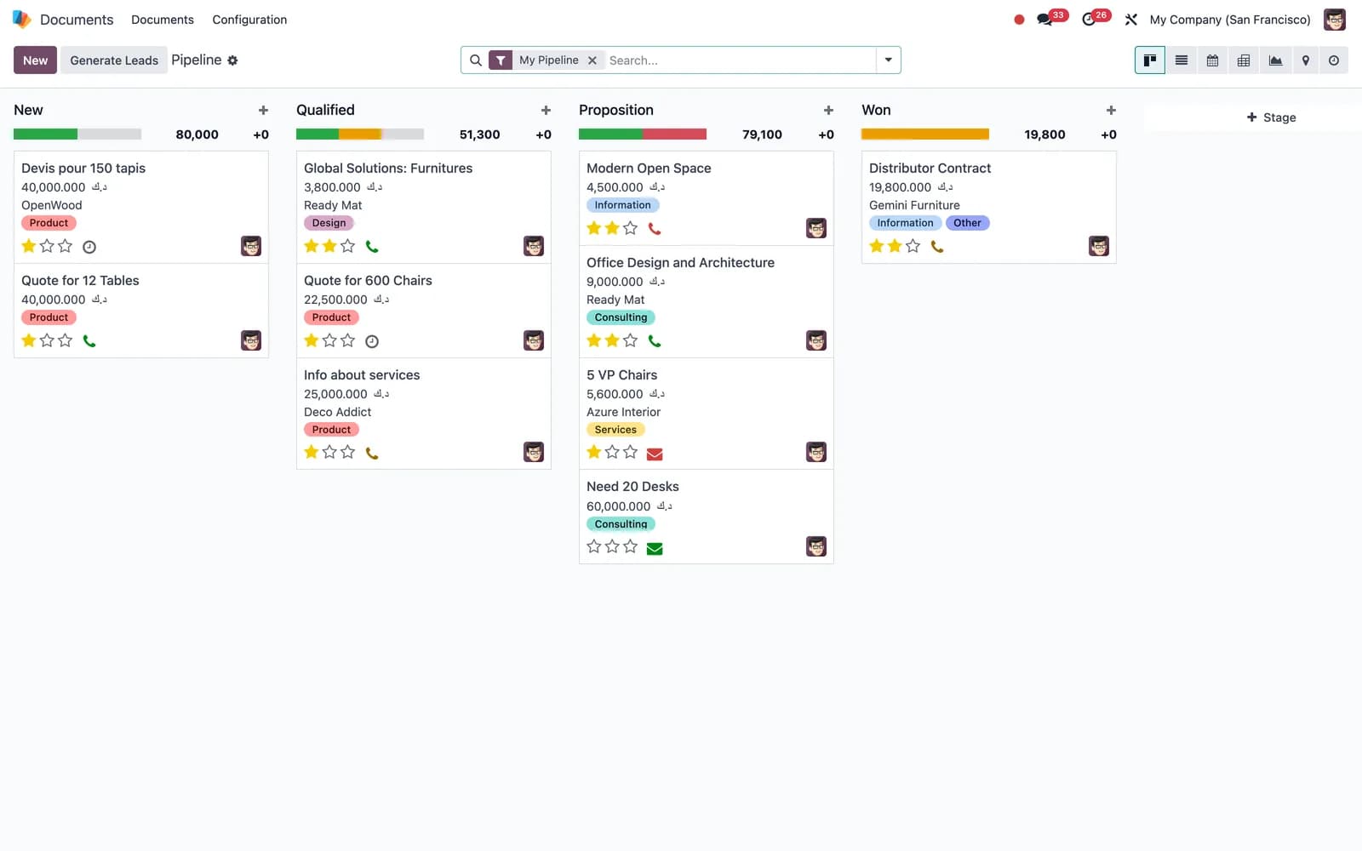Open email activity on Need 20 Desks

pyautogui.click(x=655, y=548)
